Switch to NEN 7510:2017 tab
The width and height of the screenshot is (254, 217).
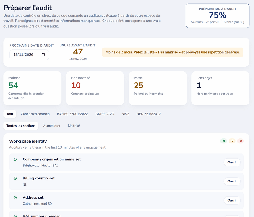coord(149,114)
